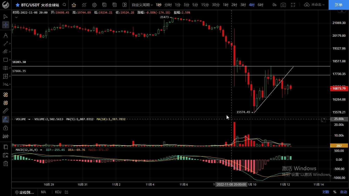Collapse the OHLC info chevron
The width and height of the screenshot is (349, 196).
16,17
